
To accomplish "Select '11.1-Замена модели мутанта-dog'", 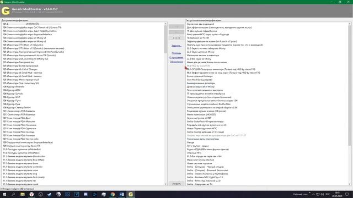I will (20, 174).
